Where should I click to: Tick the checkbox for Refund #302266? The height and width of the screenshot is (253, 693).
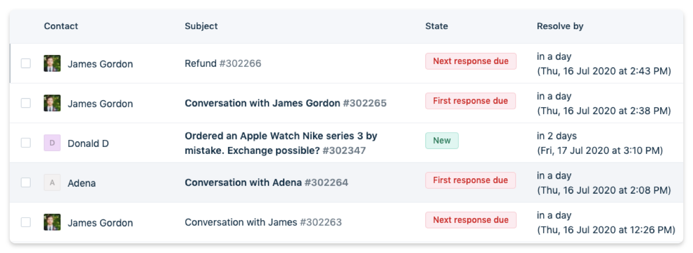coord(26,64)
